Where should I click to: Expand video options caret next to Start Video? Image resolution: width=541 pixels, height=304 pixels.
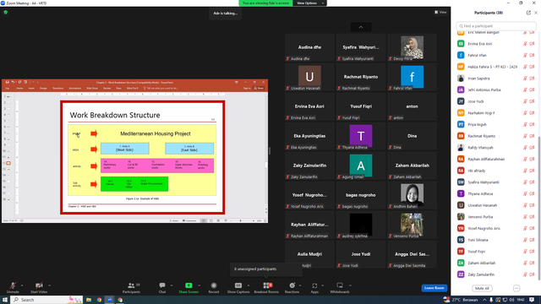click(x=49, y=285)
